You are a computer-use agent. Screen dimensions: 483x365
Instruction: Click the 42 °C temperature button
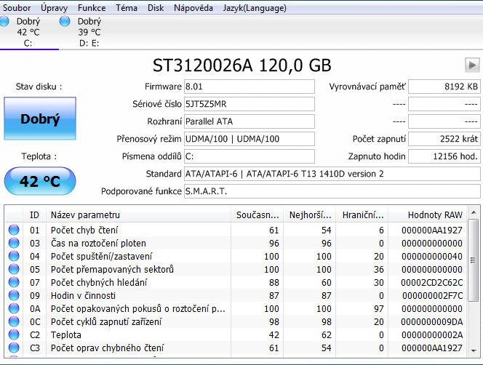pyautogui.click(x=40, y=182)
